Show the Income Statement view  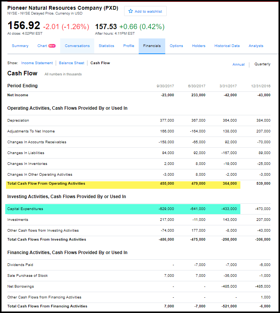coord(37,63)
